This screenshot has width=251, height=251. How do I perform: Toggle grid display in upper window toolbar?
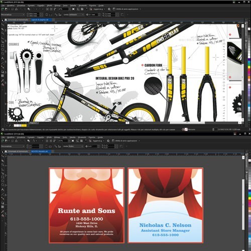[x=82, y=9]
